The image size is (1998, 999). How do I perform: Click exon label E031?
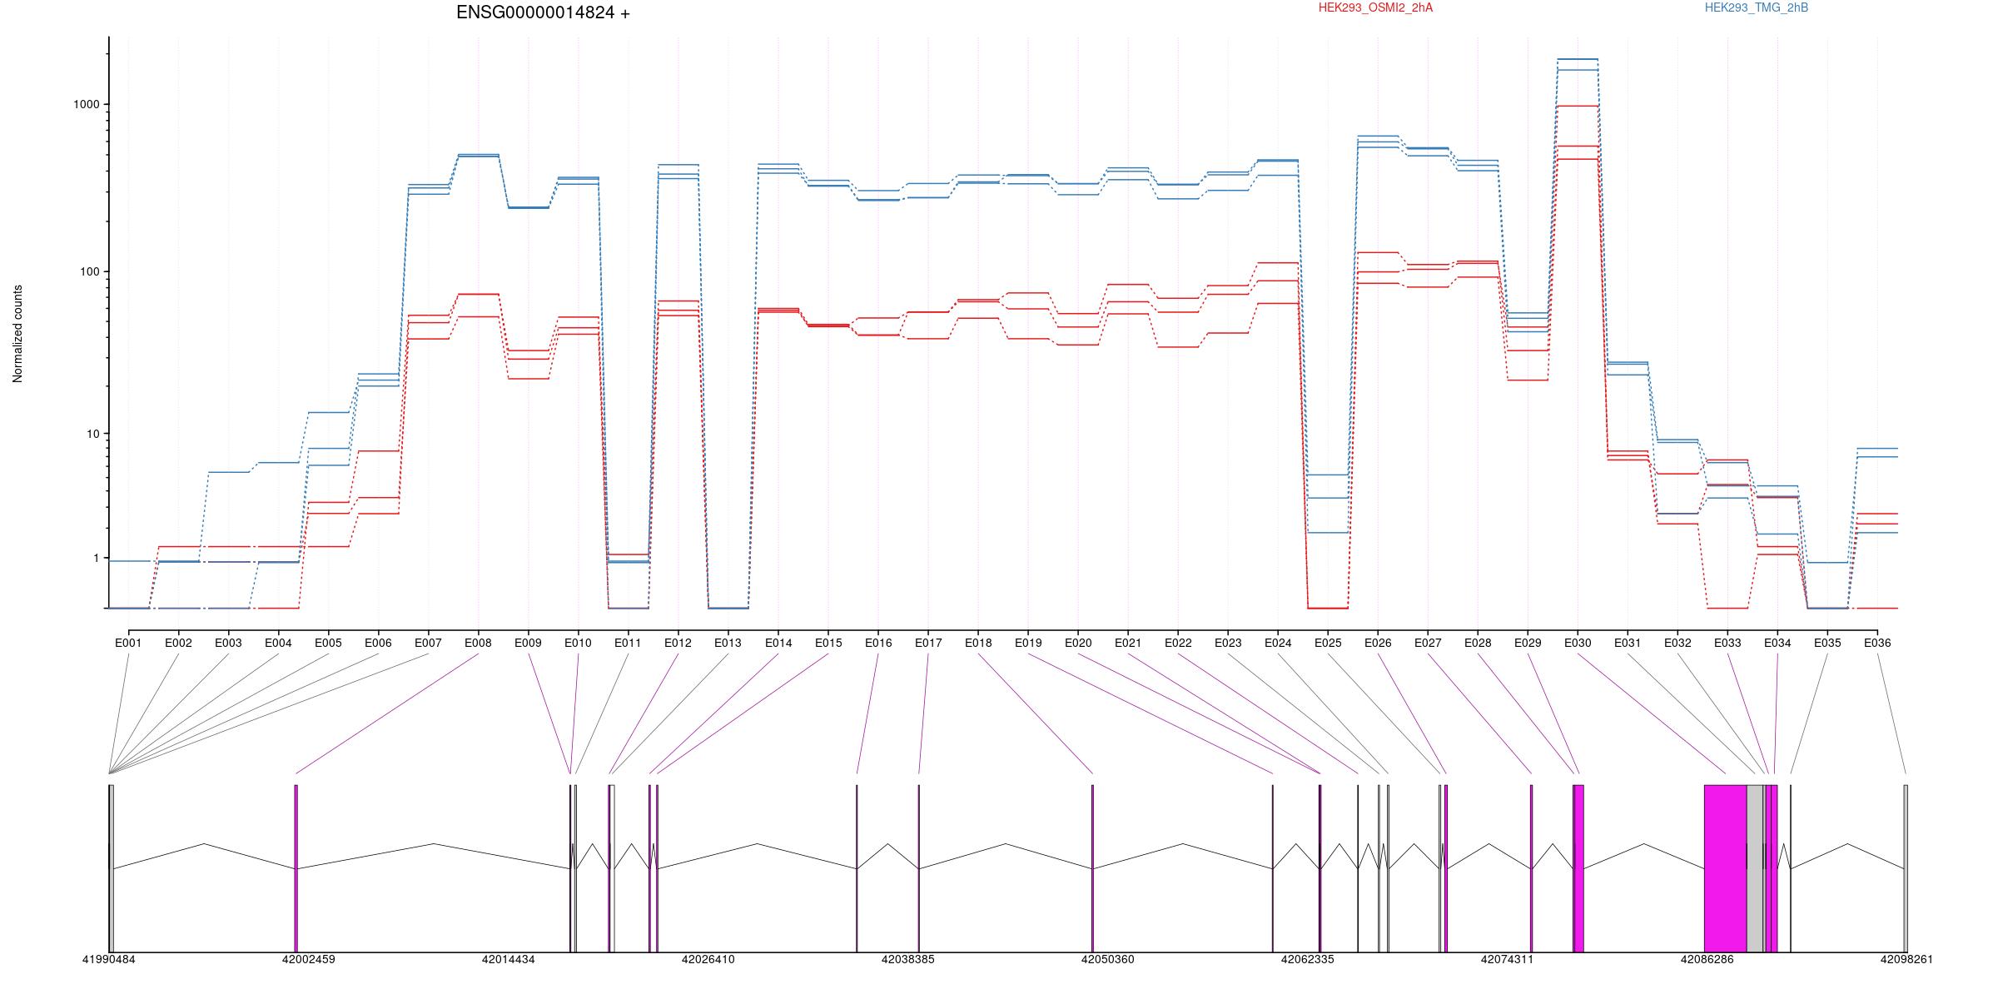(1628, 643)
